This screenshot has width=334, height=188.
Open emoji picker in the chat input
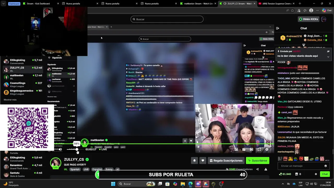325,166
